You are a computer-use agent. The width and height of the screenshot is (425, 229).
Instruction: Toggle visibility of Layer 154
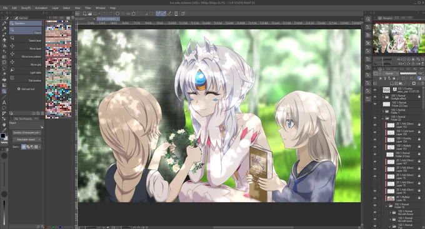pyautogui.click(x=375, y=140)
